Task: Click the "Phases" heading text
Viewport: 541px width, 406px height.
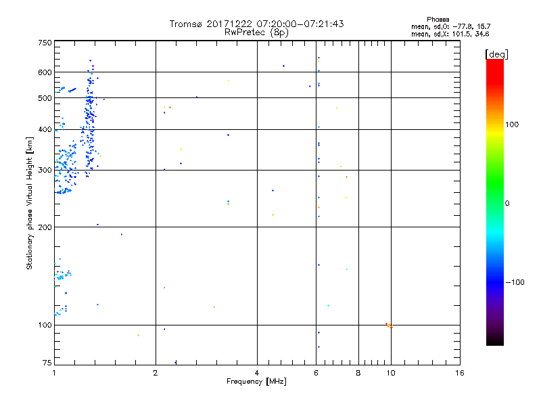Action: (x=438, y=20)
